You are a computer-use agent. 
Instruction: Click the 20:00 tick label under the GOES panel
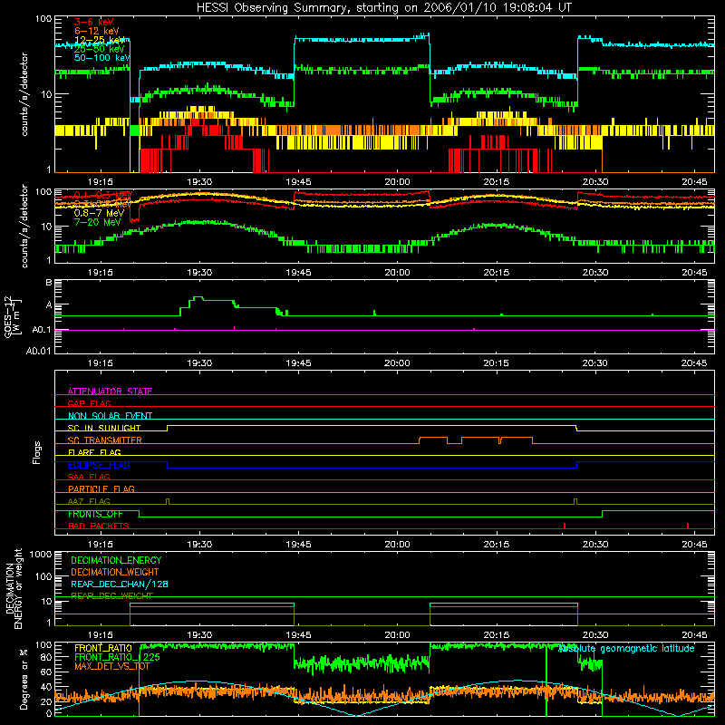(x=397, y=363)
